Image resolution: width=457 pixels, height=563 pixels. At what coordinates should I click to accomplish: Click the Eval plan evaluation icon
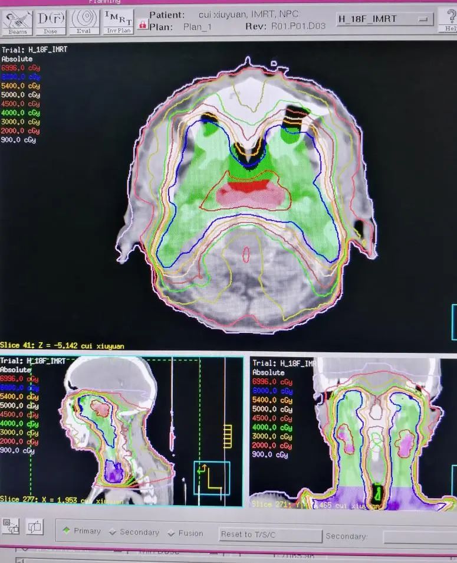pyautogui.click(x=84, y=22)
